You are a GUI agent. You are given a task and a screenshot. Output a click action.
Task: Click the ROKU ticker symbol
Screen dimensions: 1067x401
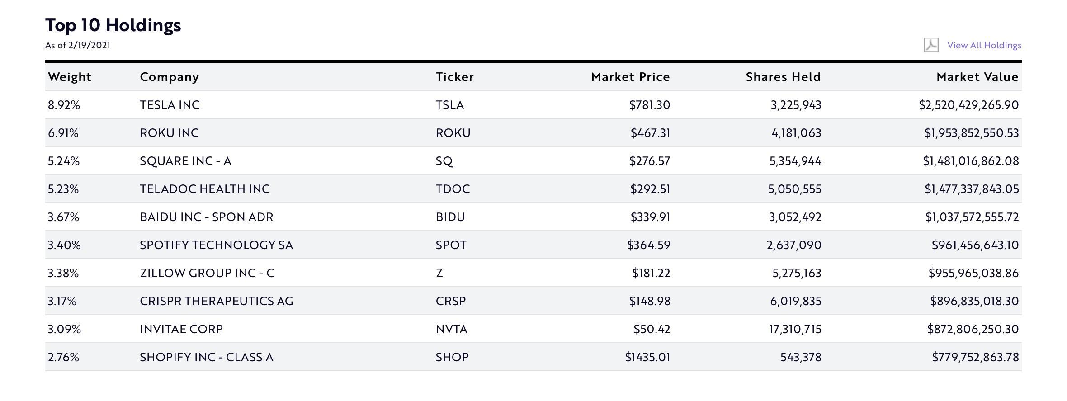(453, 133)
